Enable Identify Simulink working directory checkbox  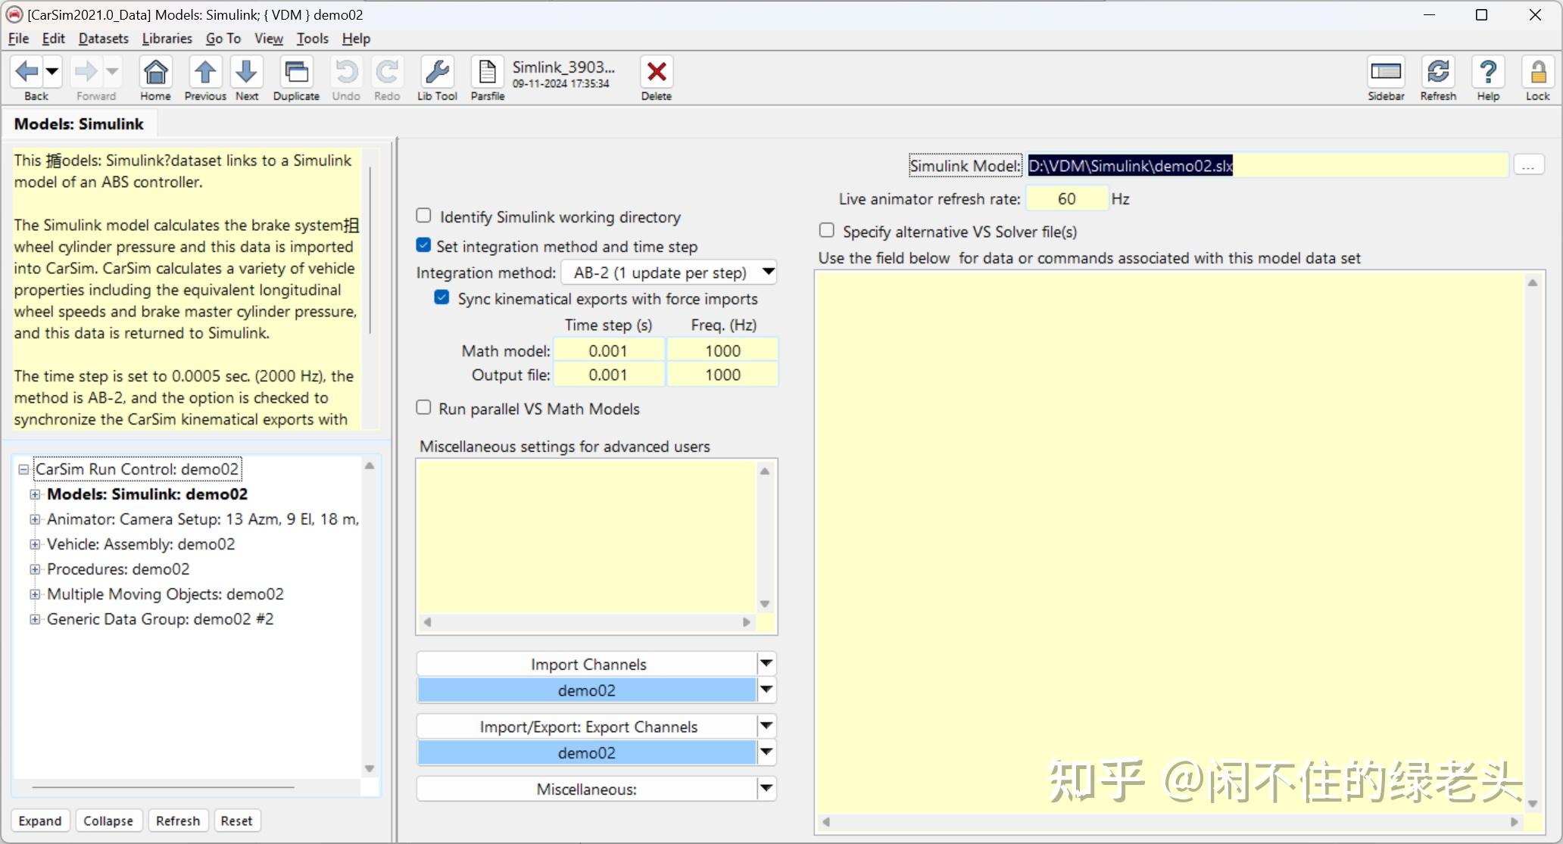(424, 216)
